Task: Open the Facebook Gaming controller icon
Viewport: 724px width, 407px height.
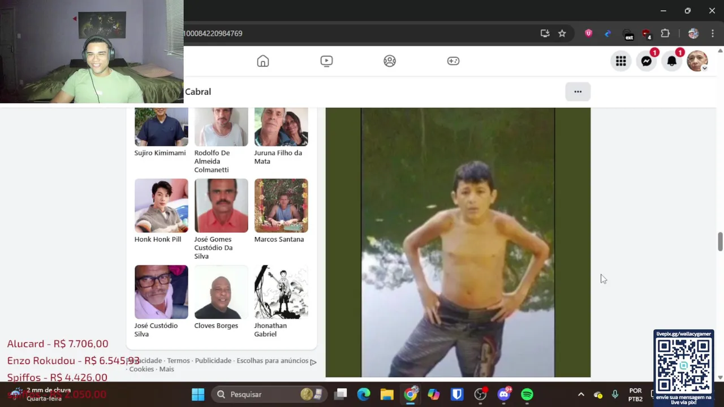Action: tap(453, 61)
